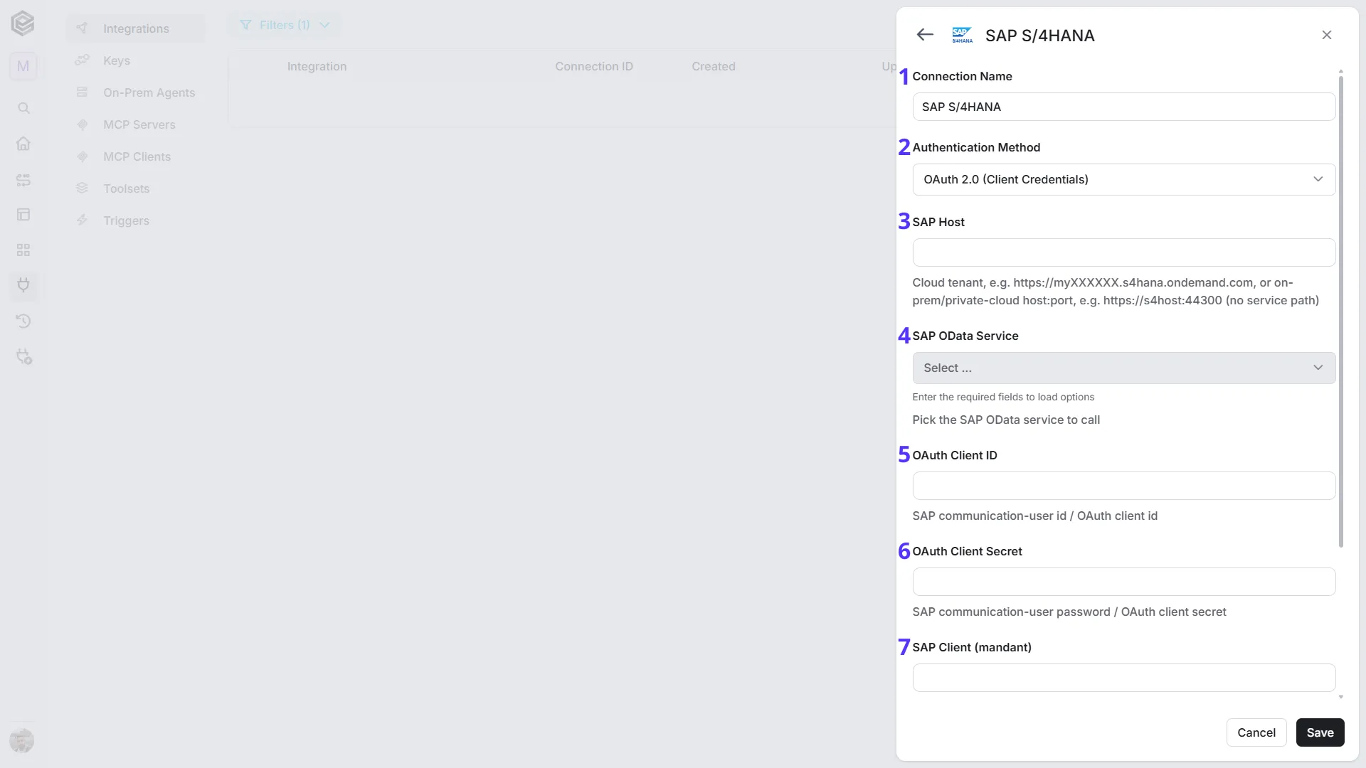This screenshot has width=1366, height=768.
Task: Click the Connection ID column header
Action: (594, 66)
